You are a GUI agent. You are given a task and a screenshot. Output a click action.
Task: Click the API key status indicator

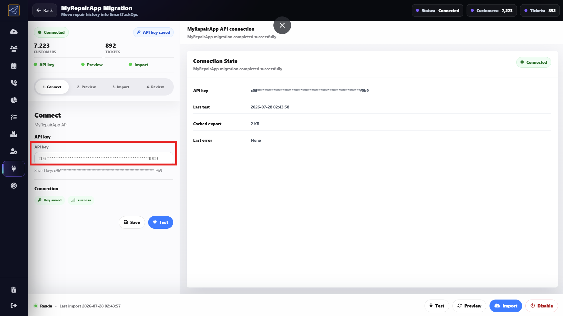point(44,65)
